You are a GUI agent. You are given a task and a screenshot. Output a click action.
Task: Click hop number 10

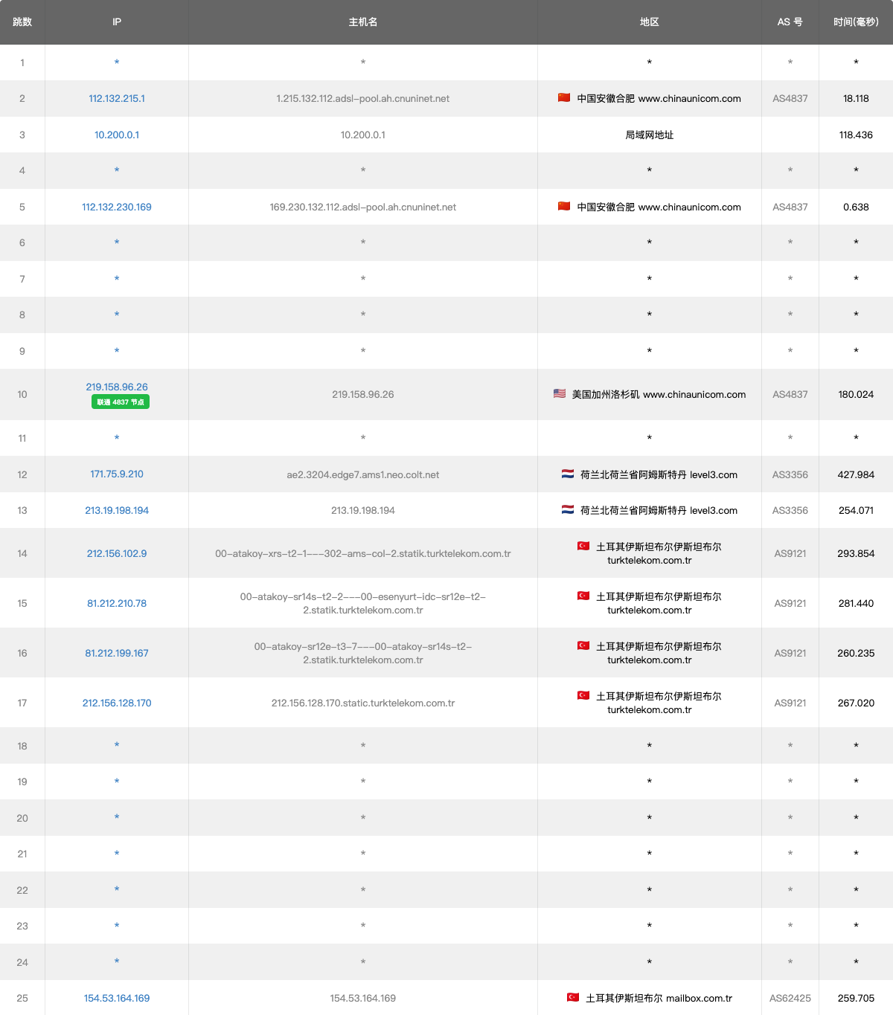tap(22, 394)
